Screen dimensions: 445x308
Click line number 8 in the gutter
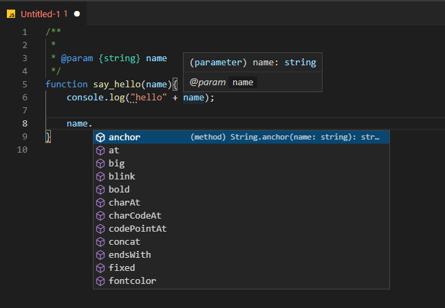tap(25, 123)
